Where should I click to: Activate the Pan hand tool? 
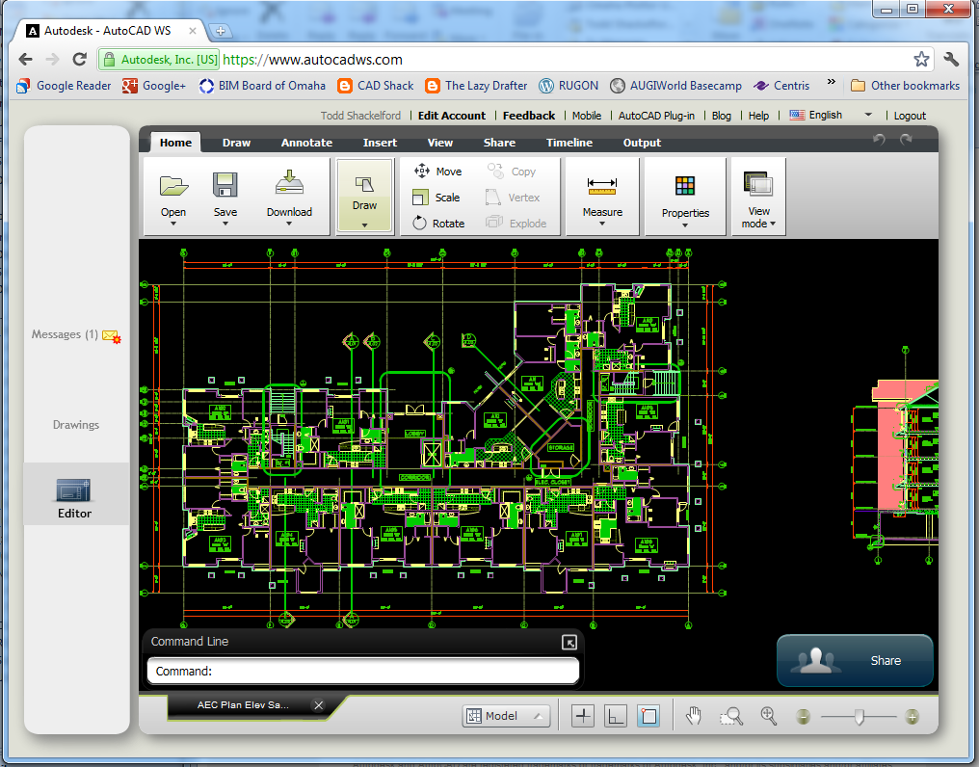pyautogui.click(x=694, y=716)
